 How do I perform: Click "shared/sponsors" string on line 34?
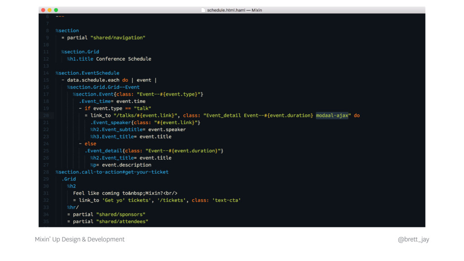121,214
